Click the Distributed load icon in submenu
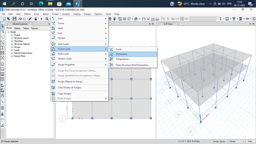The height and width of the screenshot is (144, 256). (111, 54)
